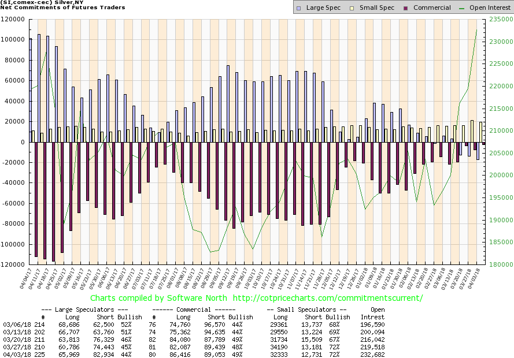Select the Large Spec legend label

[x=323, y=8]
